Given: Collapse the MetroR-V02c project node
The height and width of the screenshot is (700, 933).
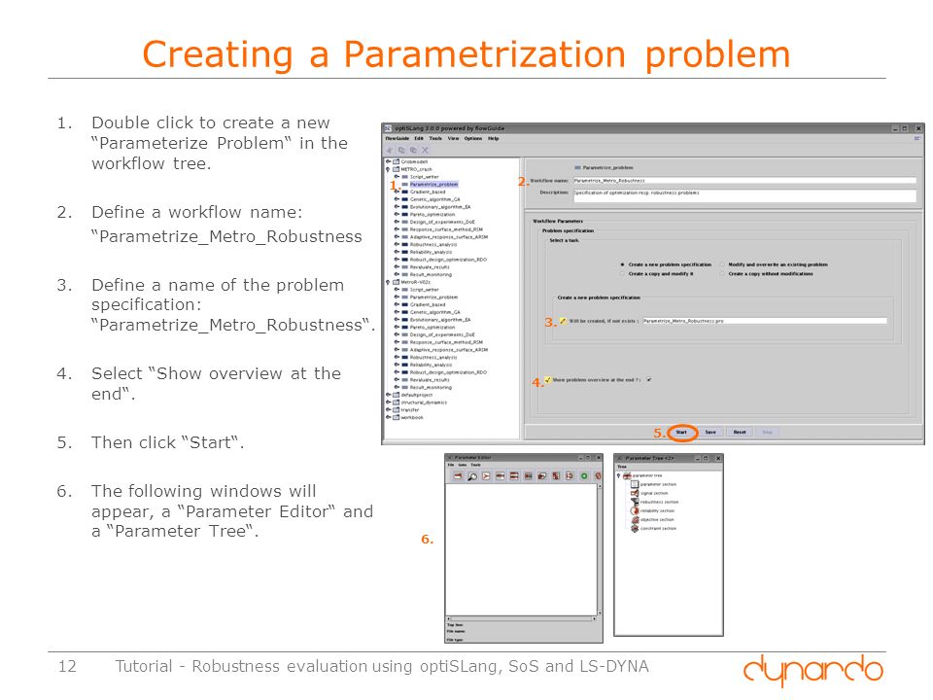Looking at the screenshot, I should (389, 282).
